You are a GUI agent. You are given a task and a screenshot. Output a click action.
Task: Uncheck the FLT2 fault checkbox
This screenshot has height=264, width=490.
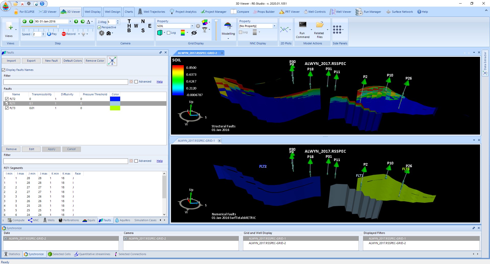click(x=7, y=99)
